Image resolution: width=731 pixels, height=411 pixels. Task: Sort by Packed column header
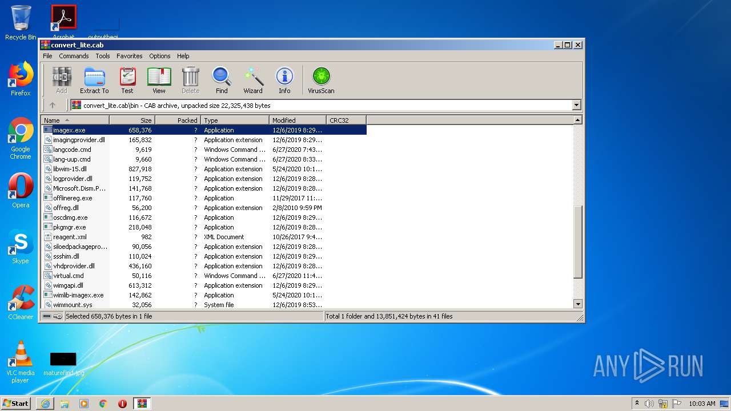pos(178,120)
